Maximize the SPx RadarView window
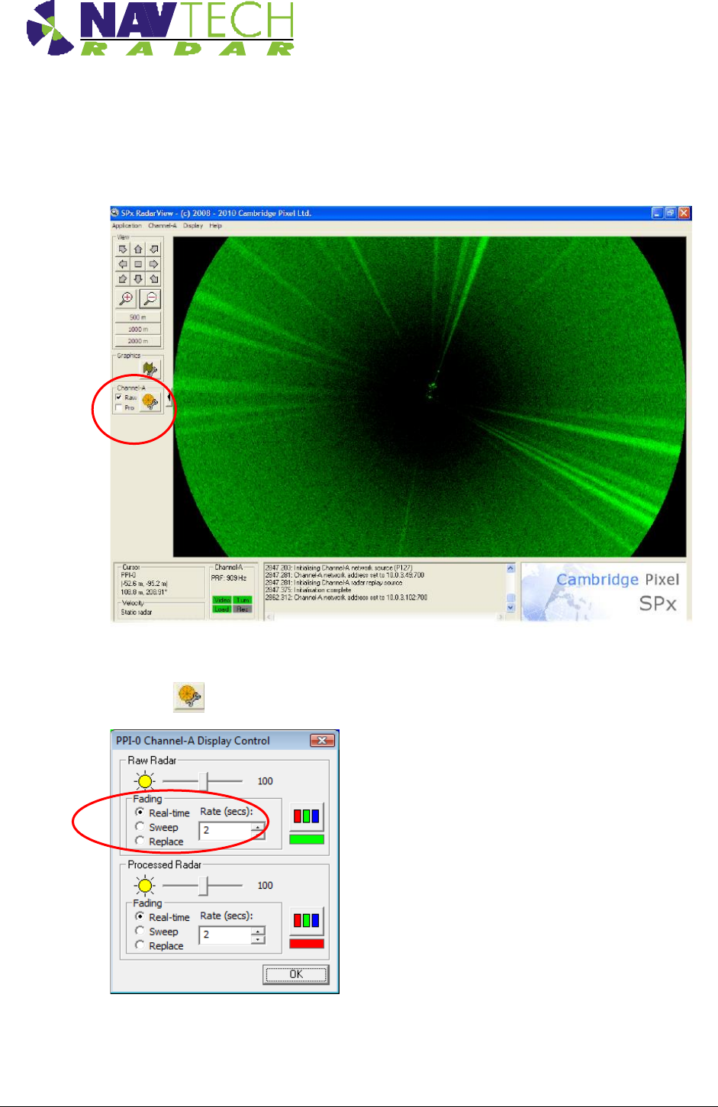Image resolution: width=718 pixels, height=1107 pixels. (x=671, y=214)
